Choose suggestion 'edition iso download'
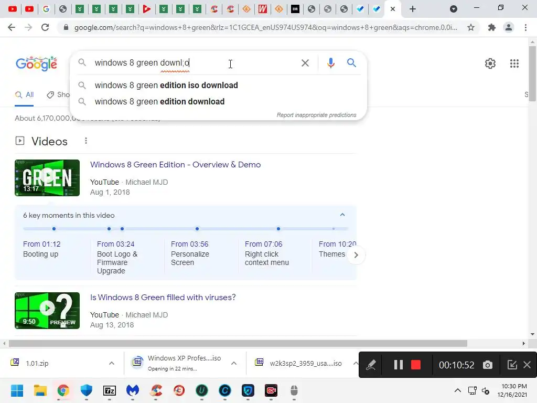 [x=218, y=86]
